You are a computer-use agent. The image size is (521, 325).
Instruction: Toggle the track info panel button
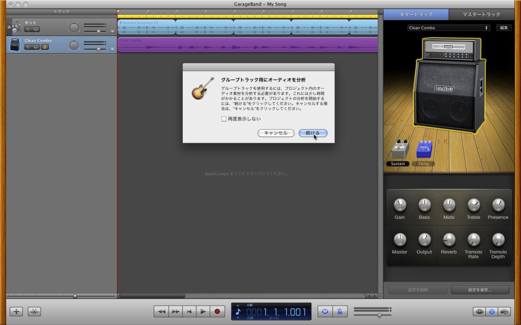(x=492, y=312)
